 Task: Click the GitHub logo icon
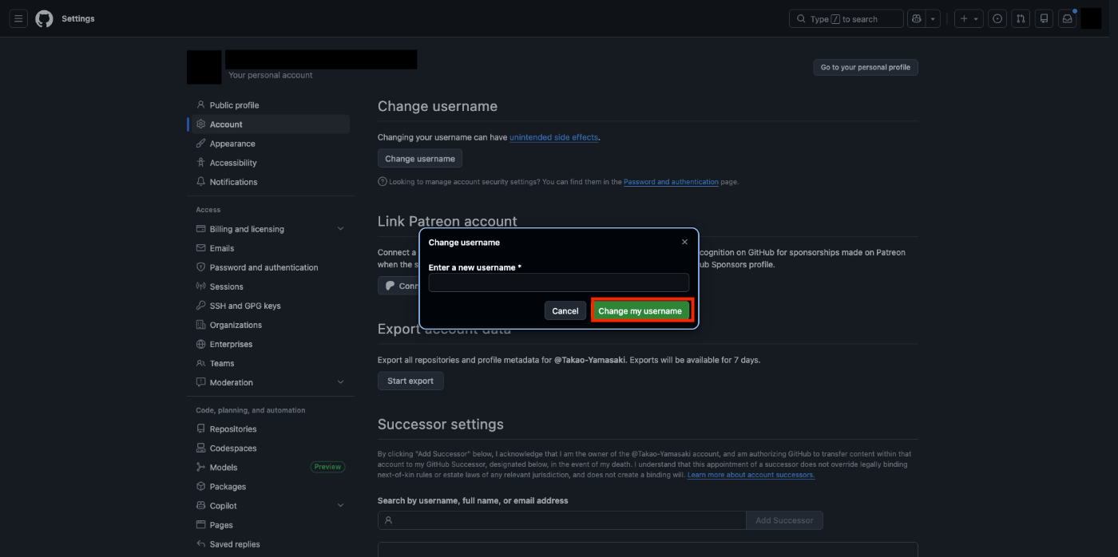(x=44, y=18)
